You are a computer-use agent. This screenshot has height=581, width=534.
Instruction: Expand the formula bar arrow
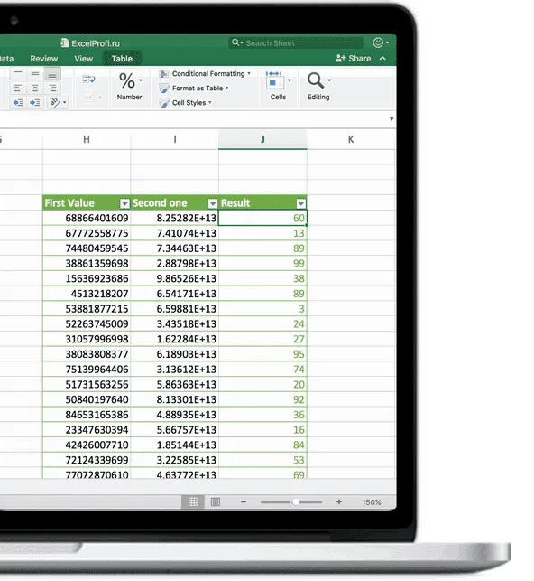[391, 119]
